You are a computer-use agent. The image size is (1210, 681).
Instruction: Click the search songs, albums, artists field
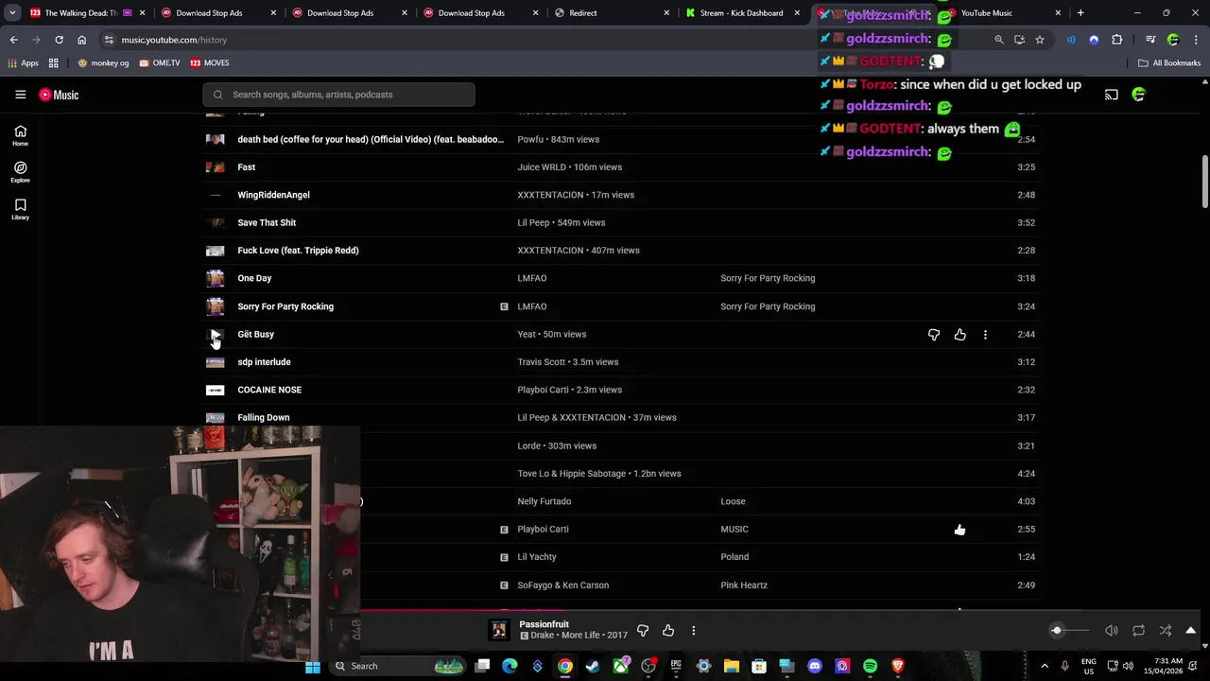[x=338, y=95]
